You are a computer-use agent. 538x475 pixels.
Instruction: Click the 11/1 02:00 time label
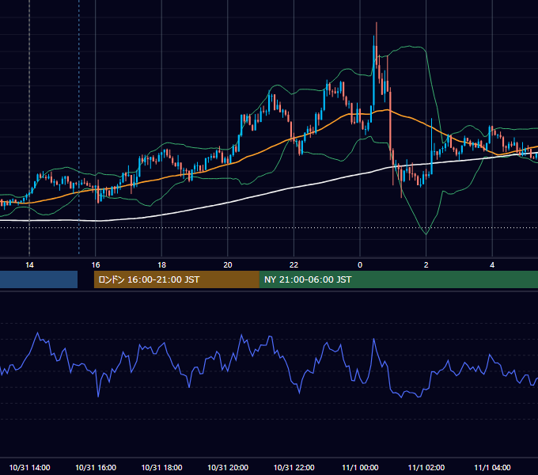tap(426, 467)
